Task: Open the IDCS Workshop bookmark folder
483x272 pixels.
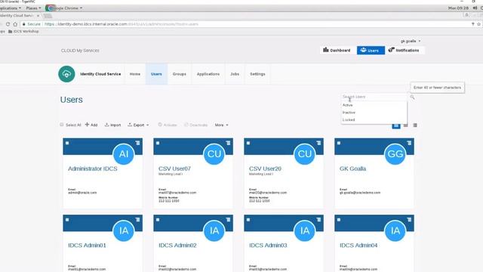Action: point(23,32)
